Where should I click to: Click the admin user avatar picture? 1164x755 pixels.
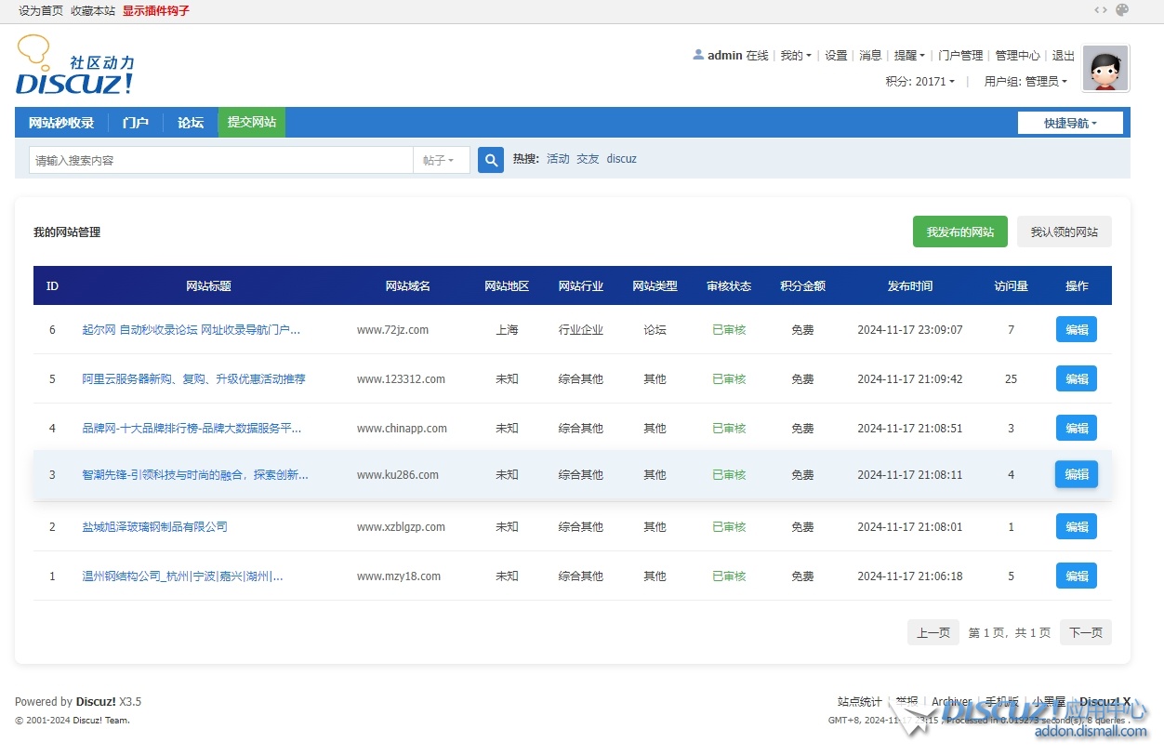coord(1105,69)
